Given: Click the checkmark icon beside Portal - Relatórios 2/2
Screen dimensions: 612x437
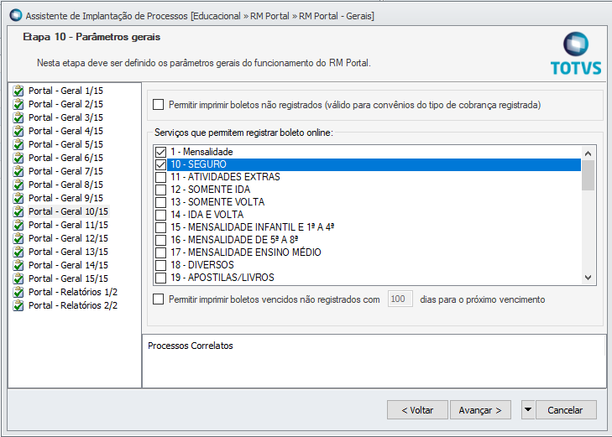Looking at the screenshot, I should (x=18, y=305).
